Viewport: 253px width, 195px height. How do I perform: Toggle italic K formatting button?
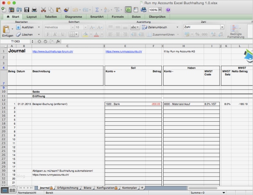pos(55,35)
